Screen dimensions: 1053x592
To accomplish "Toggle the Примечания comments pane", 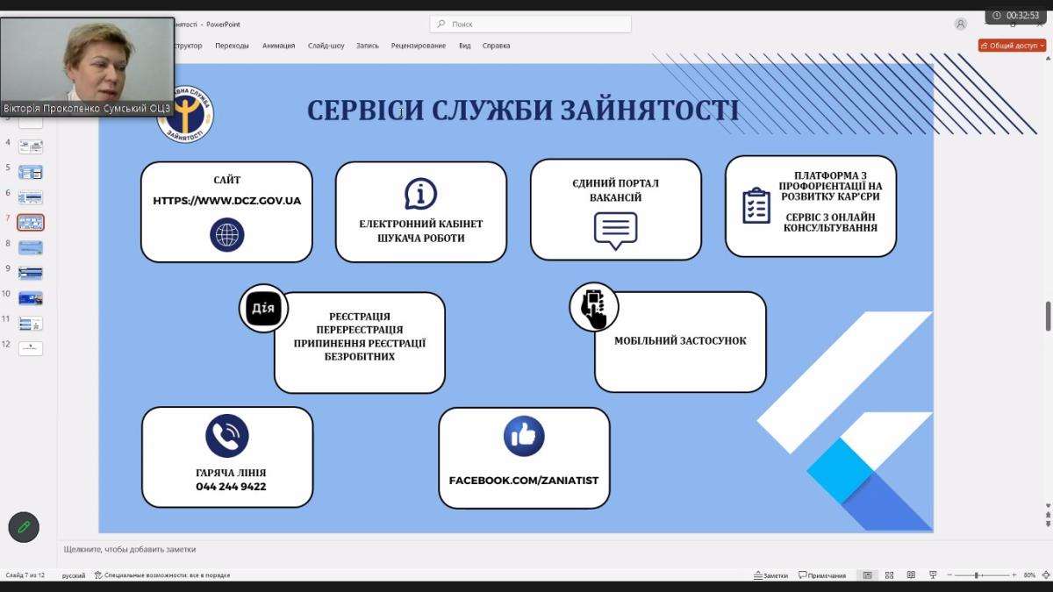I will pyautogui.click(x=822, y=575).
